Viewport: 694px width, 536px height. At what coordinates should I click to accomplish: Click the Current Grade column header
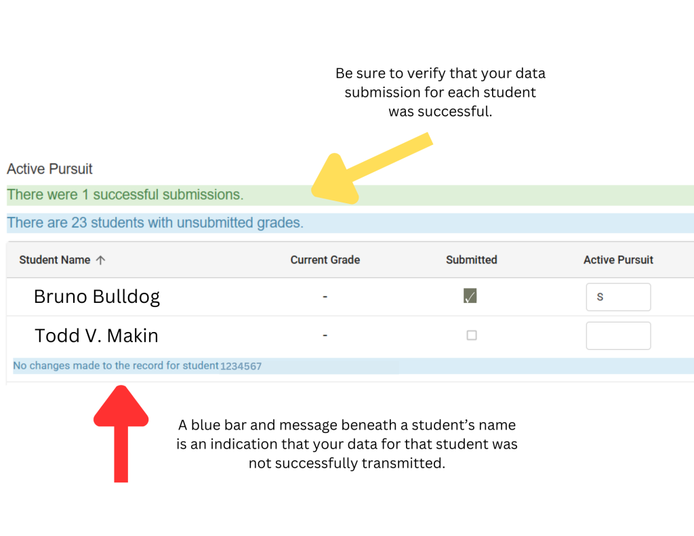click(x=325, y=260)
